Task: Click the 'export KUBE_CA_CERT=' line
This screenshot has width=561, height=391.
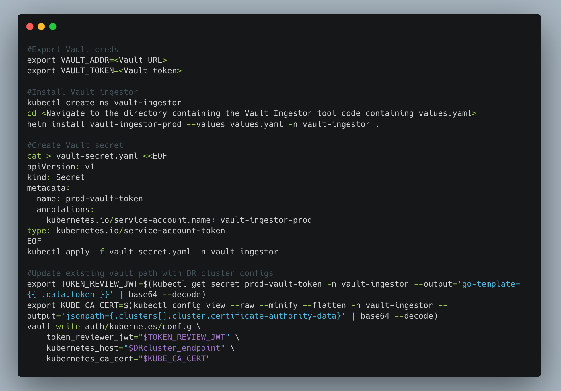Action: click(237, 305)
